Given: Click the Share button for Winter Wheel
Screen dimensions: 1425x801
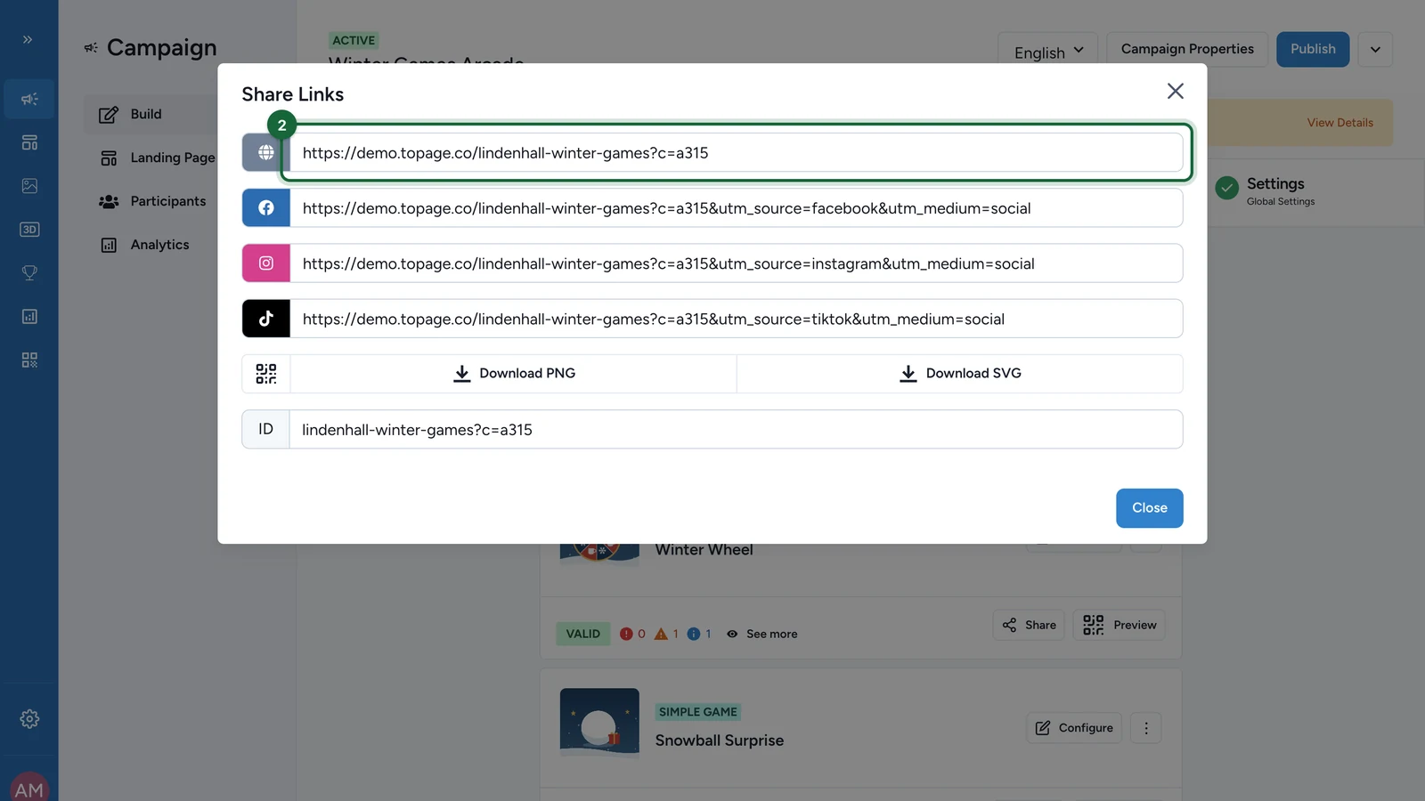Looking at the screenshot, I should [1029, 625].
